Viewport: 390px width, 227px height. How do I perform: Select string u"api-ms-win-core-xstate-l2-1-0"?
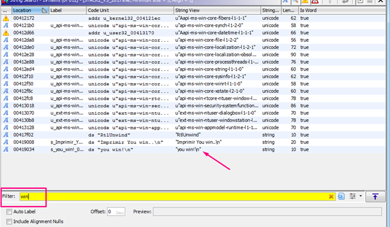[210, 91]
